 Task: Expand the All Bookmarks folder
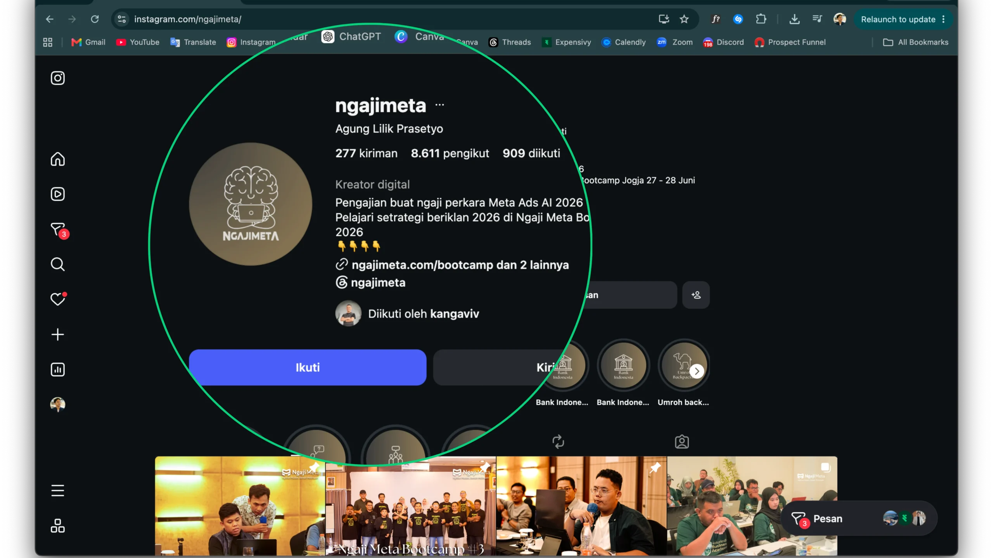pyautogui.click(x=915, y=42)
